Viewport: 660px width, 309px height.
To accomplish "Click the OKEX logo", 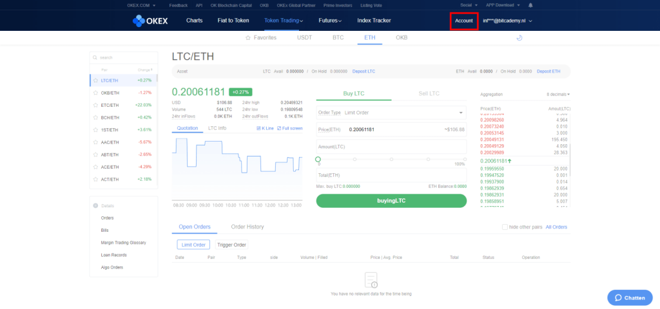I will [x=150, y=21].
